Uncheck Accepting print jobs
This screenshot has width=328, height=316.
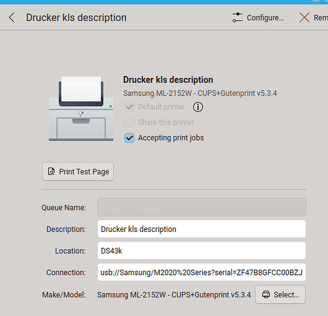pyautogui.click(x=130, y=138)
